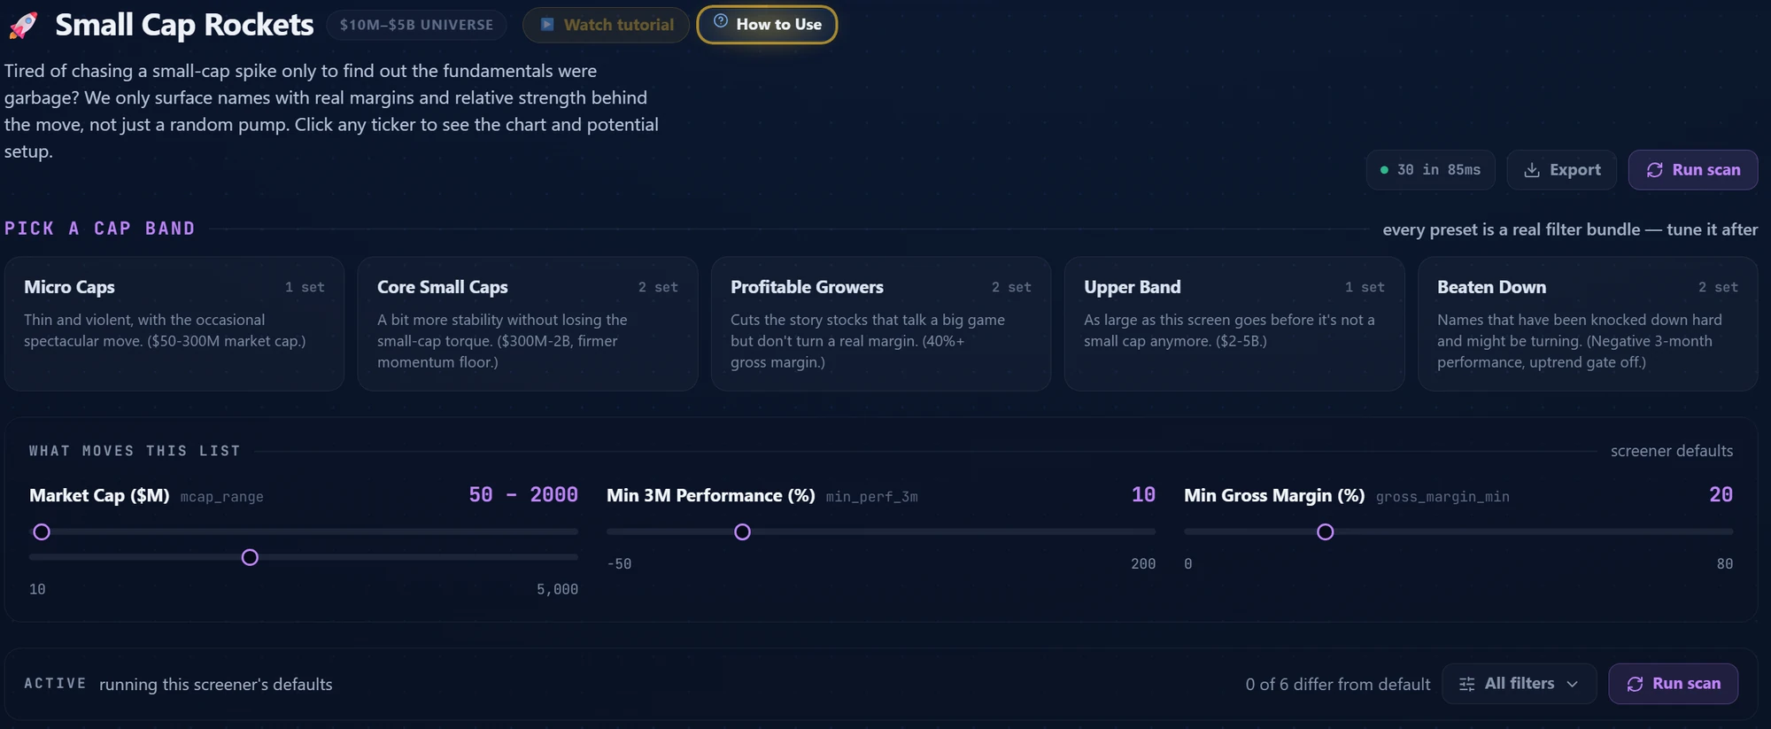Click "running this screener's defaults" text
1771x729 pixels.
(216, 685)
